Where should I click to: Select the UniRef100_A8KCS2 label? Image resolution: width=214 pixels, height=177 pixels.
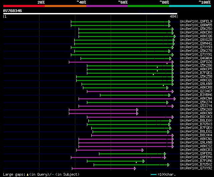pyautogui.click(x=196, y=146)
